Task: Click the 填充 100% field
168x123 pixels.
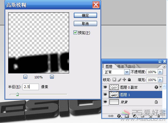Action: tap(152, 80)
